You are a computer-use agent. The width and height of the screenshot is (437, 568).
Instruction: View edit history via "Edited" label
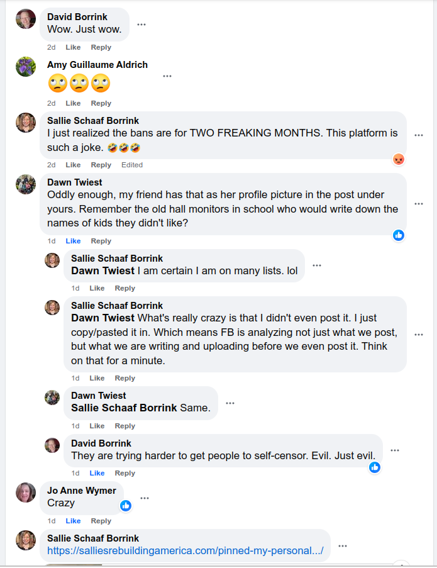point(132,165)
